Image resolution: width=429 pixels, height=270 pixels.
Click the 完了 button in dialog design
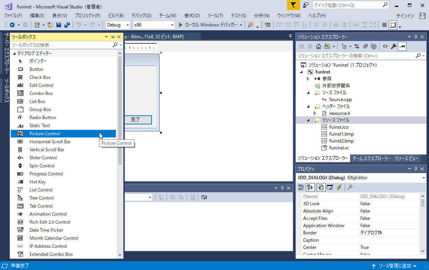pyautogui.click(x=138, y=119)
